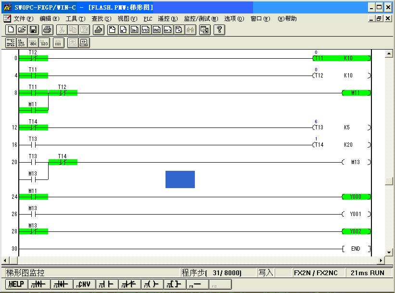Click the CNV convert button
Image resolution: width=395 pixels, height=293 pixels.
coord(85,284)
